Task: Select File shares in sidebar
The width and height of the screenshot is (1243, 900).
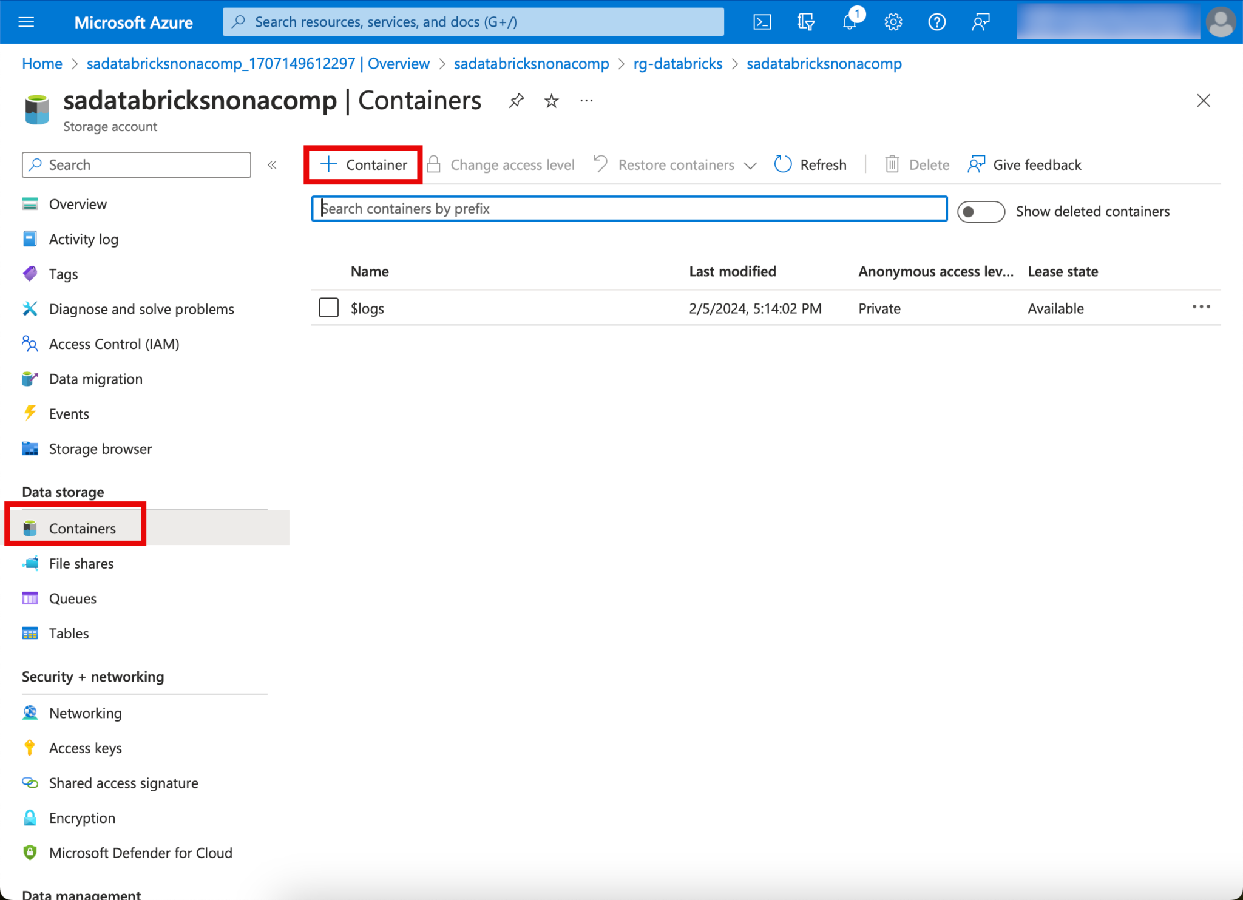Action: tap(81, 563)
